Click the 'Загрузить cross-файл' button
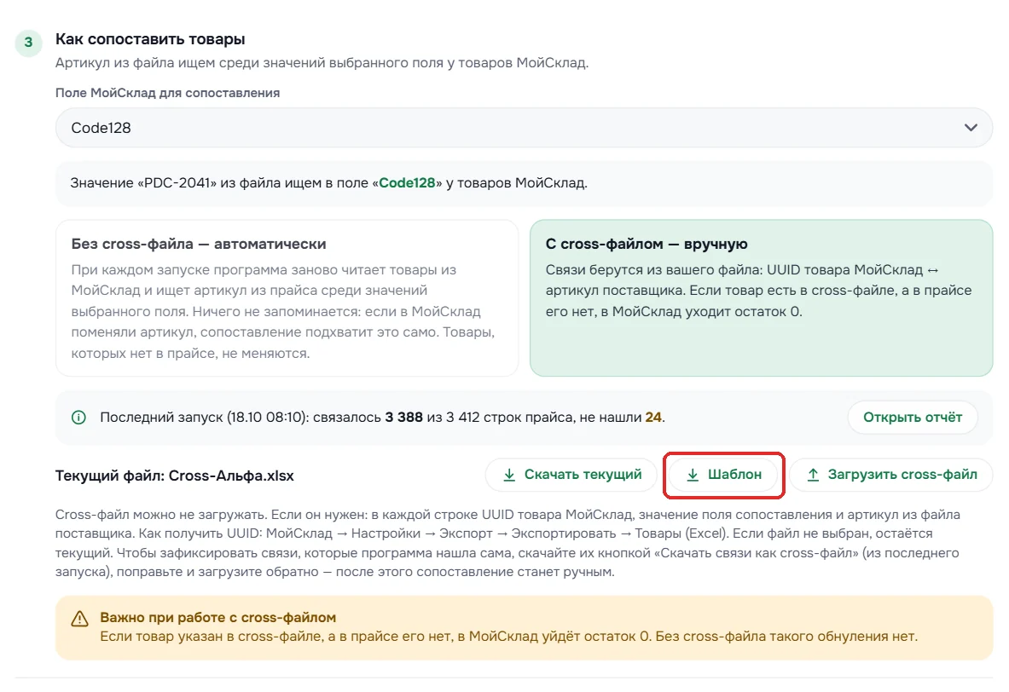Image resolution: width=1009 pixels, height=692 pixels. pos(890,475)
